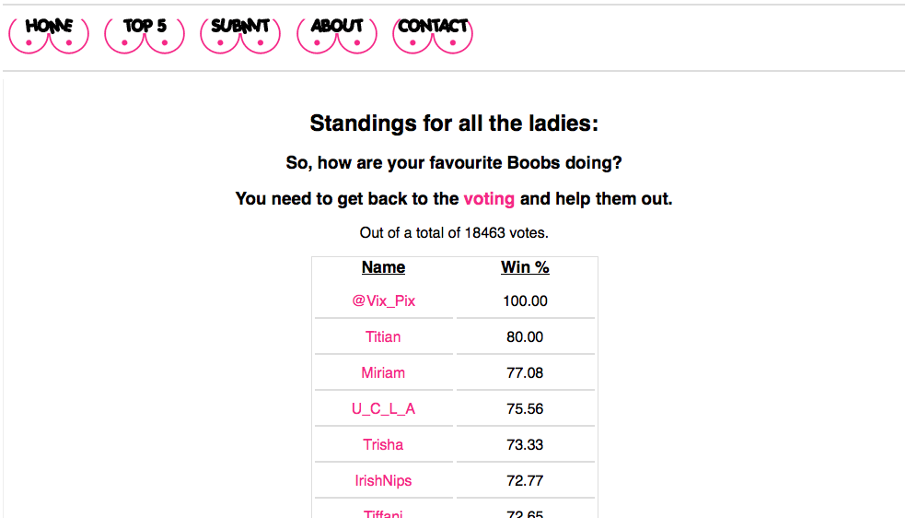The width and height of the screenshot is (906, 518).
Task: Open the partially visible Tiffani link
Action: [x=383, y=513]
